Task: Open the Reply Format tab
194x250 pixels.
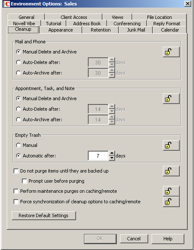Action: point(167,24)
